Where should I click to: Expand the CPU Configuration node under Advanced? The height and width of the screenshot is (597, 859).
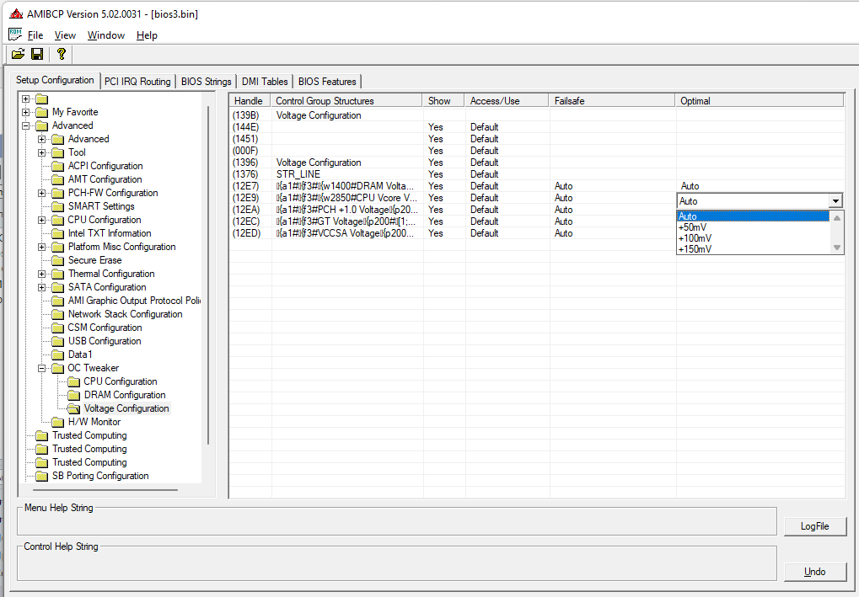(41, 220)
